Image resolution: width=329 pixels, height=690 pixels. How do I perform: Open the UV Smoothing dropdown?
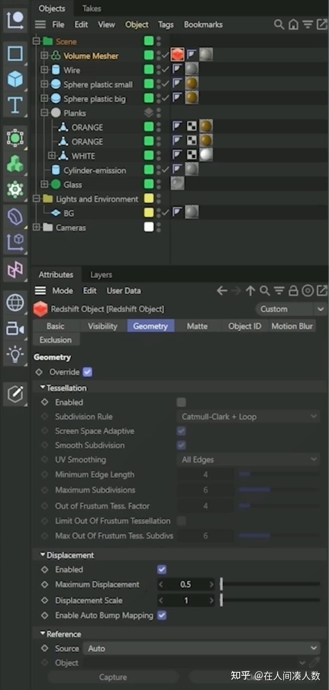tap(248, 459)
